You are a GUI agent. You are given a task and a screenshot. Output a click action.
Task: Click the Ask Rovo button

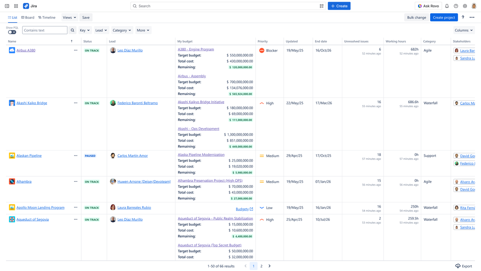[428, 6]
